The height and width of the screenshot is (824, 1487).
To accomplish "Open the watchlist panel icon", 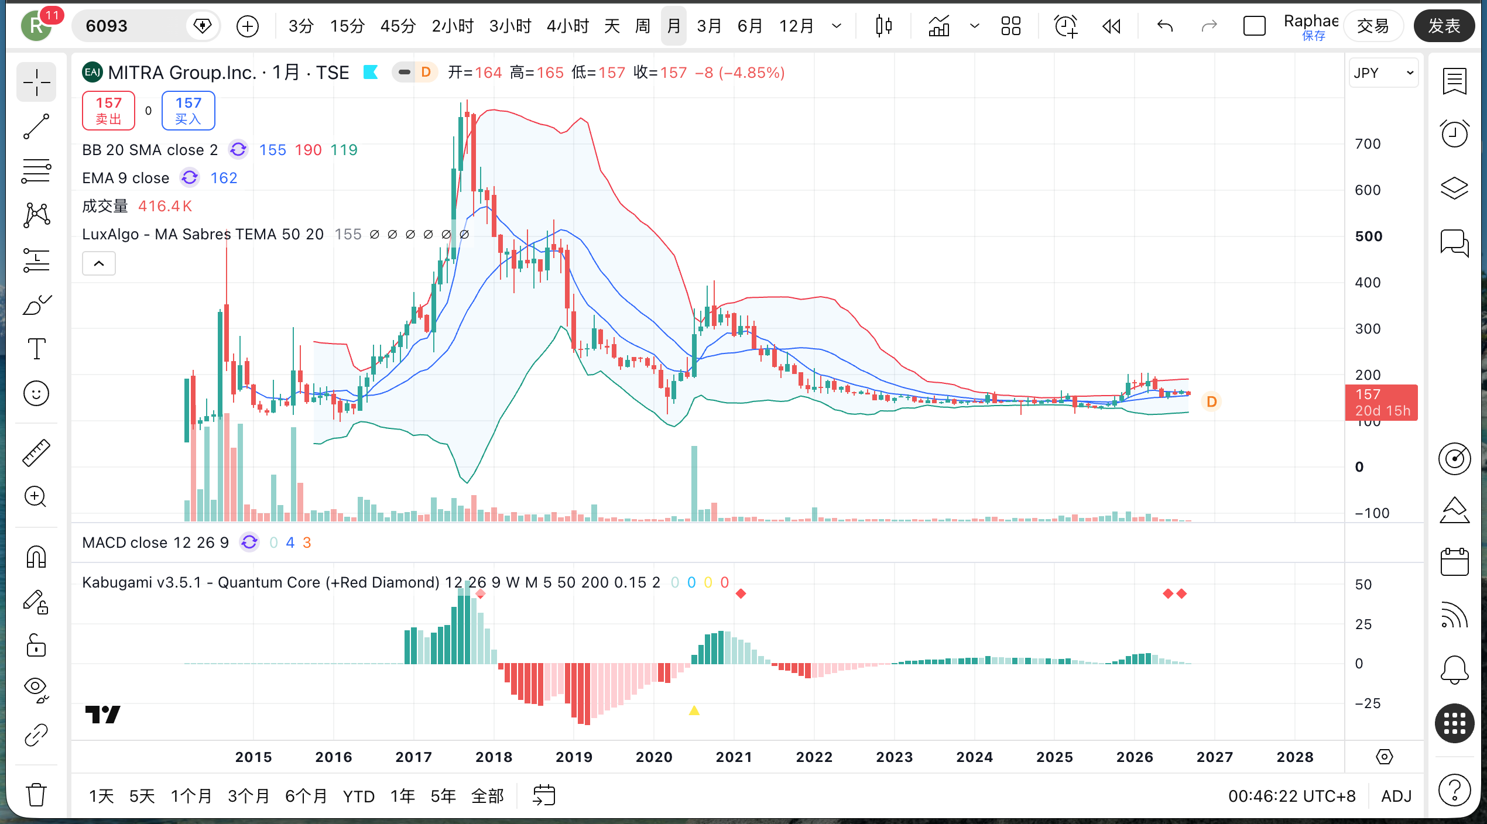I will point(1454,81).
